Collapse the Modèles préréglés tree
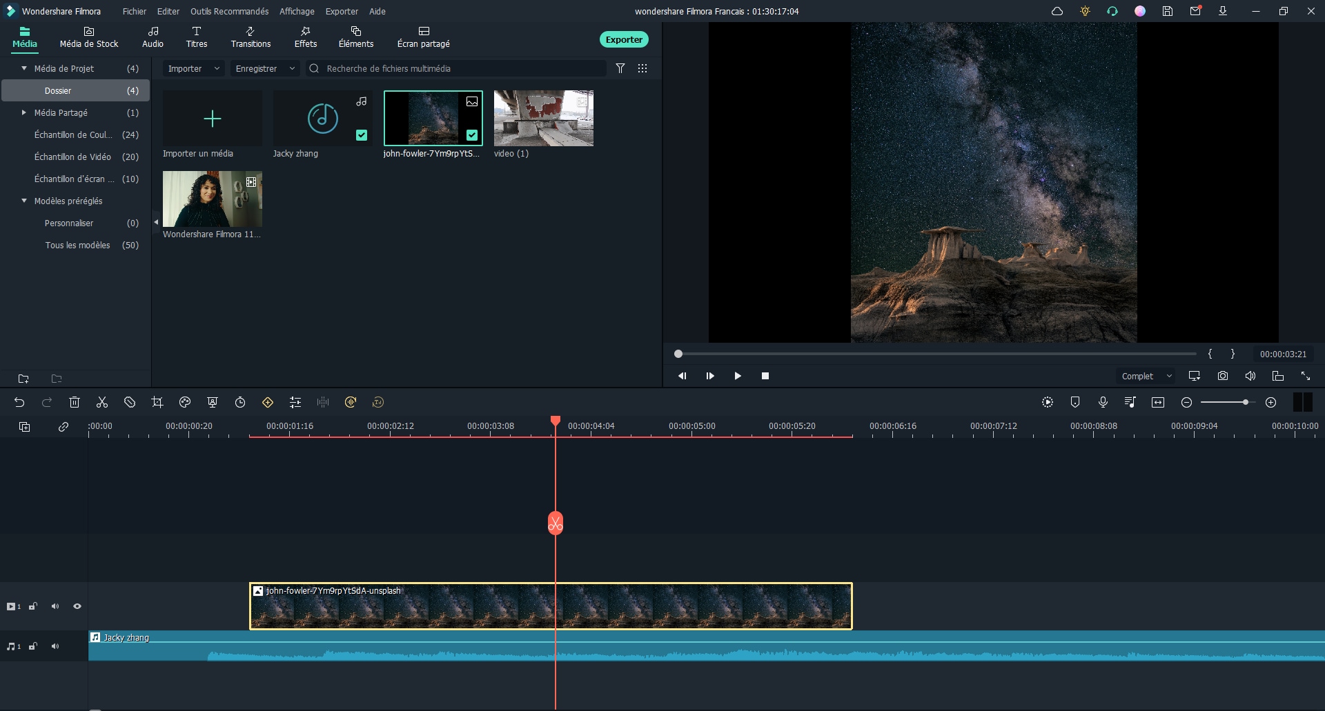The width and height of the screenshot is (1325, 711). point(24,201)
